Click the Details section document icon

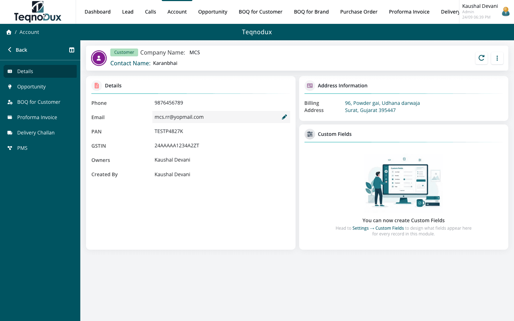click(97, 86)
